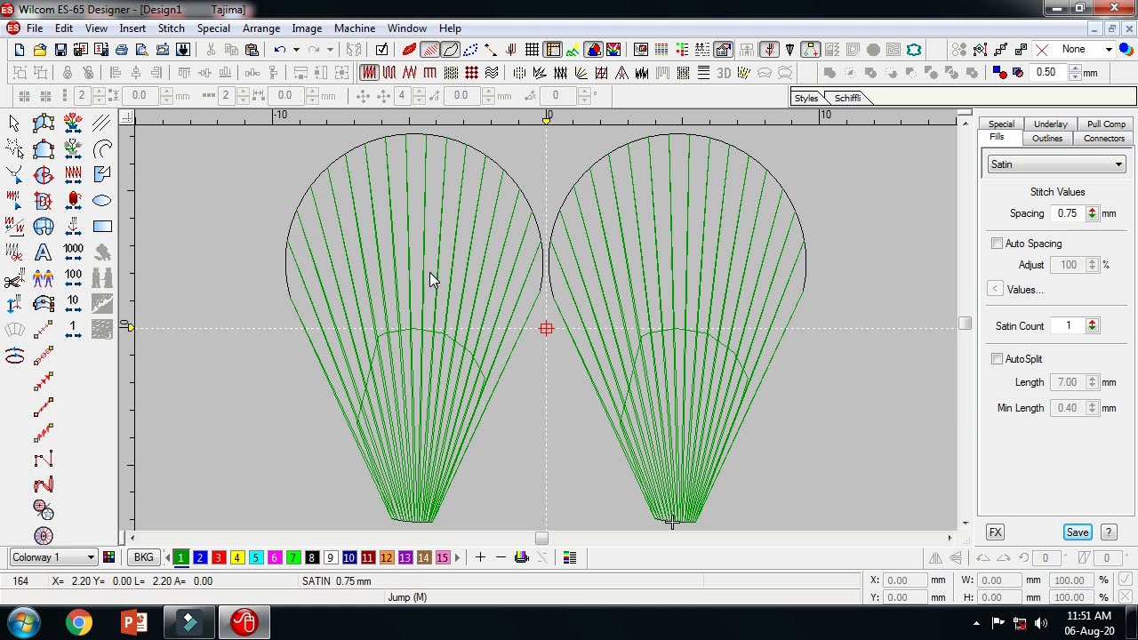Open Chrome from the taskbar

79,622
